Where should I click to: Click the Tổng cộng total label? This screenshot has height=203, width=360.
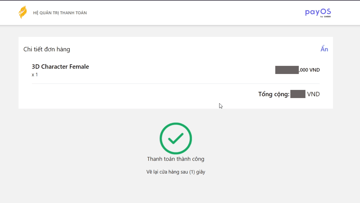[274, 94]
